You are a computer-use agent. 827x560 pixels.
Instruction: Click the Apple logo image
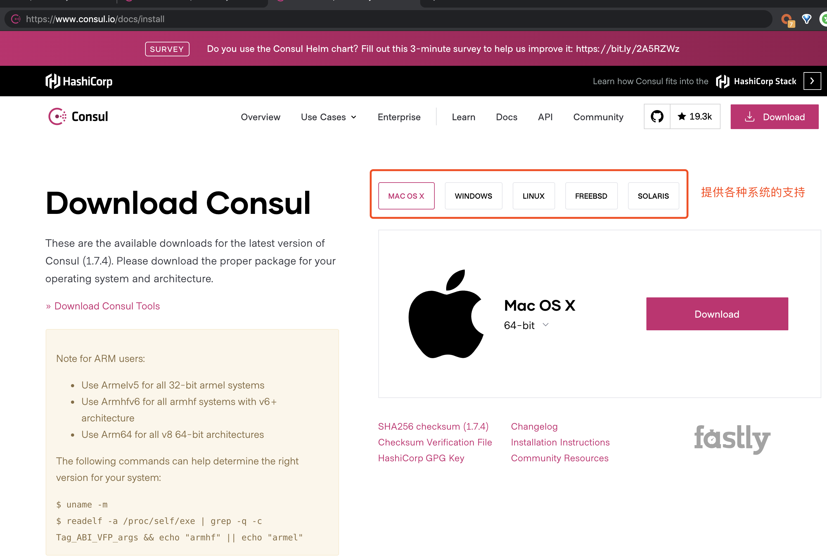click(x=446, y=314)
